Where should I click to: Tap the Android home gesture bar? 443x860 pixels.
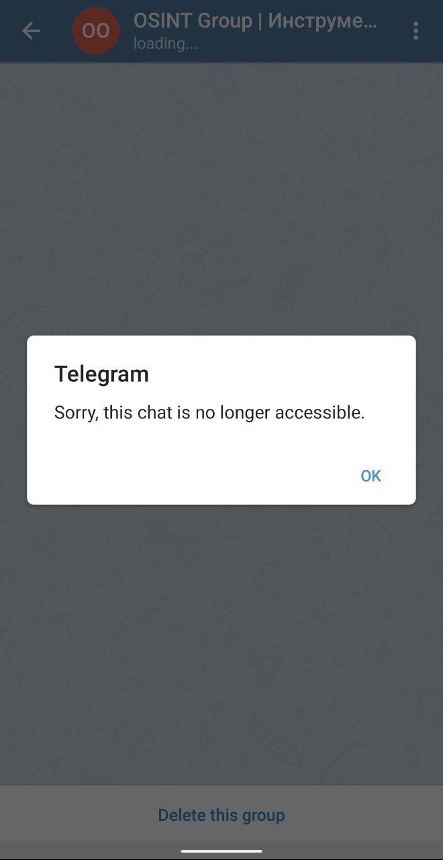click(222, 851)
